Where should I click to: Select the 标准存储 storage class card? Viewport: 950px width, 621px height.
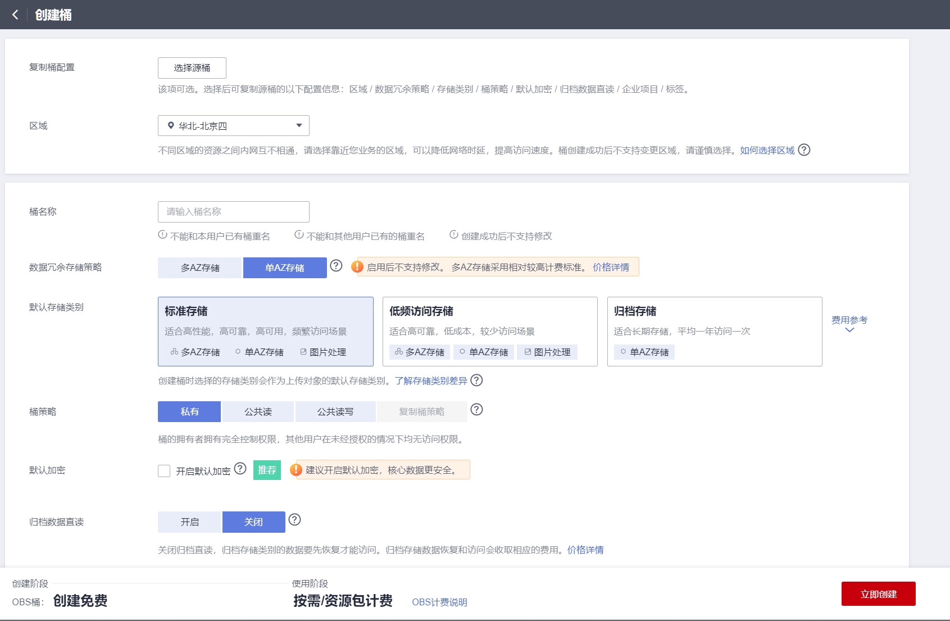[x=266, y=332]
